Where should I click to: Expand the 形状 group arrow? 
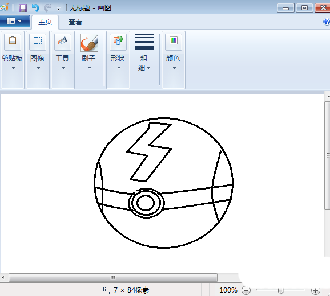[x=119, y=68]
